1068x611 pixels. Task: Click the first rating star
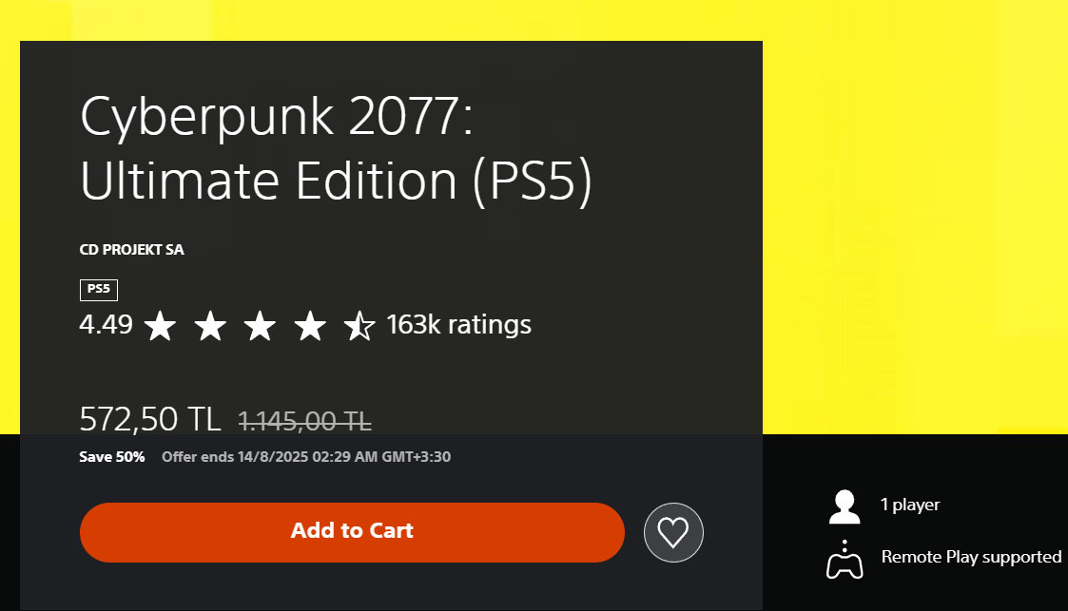tap(161, 325)
